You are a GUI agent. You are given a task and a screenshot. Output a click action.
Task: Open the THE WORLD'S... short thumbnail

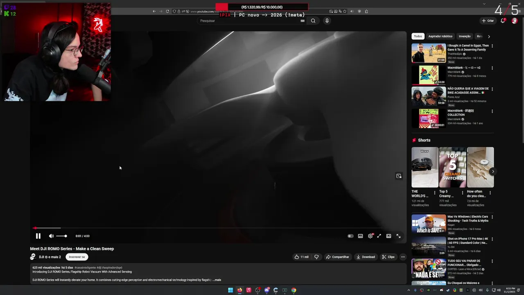point(425,167)
